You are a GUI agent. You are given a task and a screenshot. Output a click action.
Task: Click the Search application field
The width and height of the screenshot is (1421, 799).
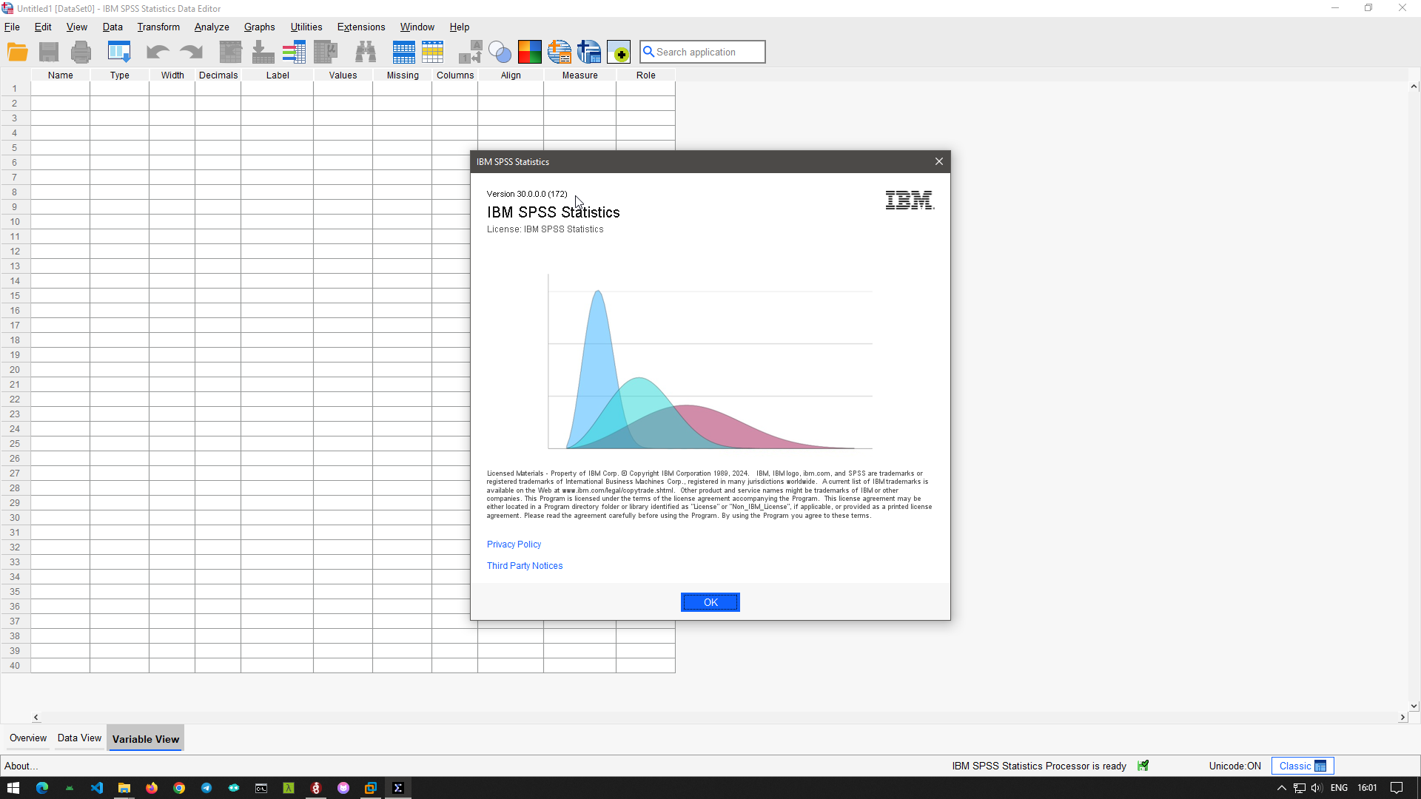click(702, 52)
